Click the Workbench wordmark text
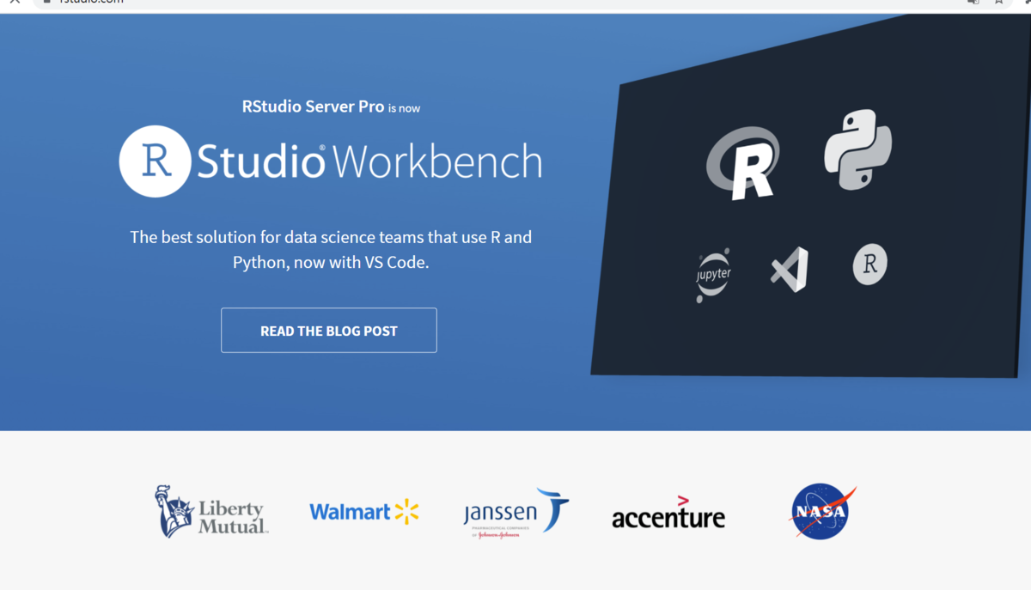Image resolution: width=1031 pixels, height=590 pixels. pos(437,162)
